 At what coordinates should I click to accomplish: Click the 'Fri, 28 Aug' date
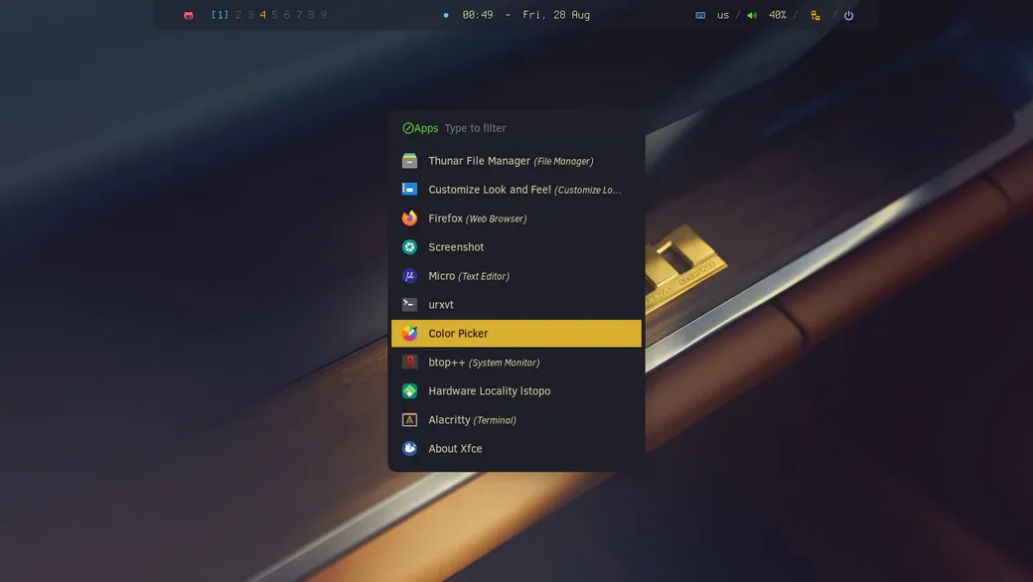pyautogui.click(x=556, y=15)
